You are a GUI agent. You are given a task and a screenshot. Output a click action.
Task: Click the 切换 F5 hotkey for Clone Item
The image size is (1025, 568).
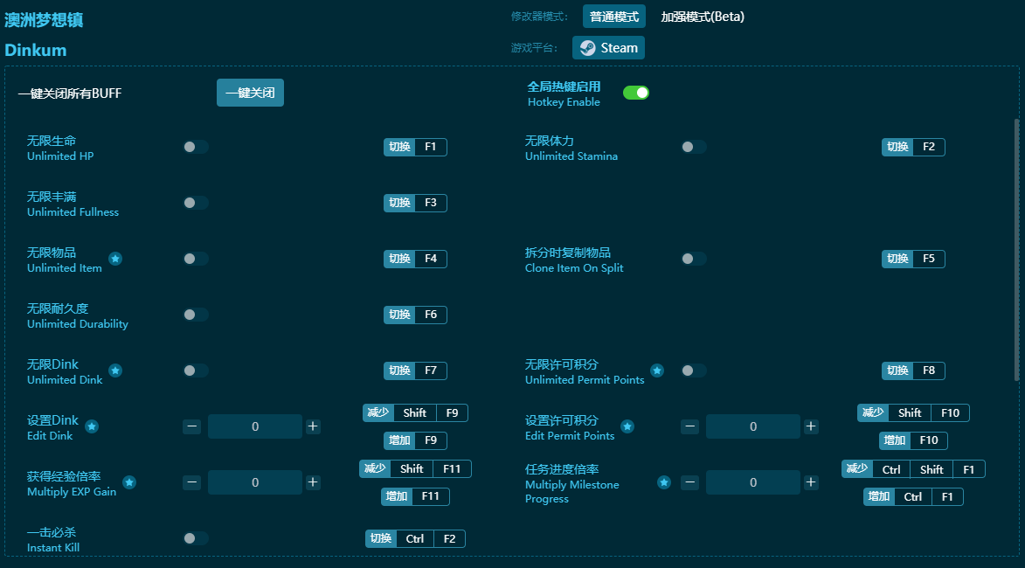(x=913, y=259)
